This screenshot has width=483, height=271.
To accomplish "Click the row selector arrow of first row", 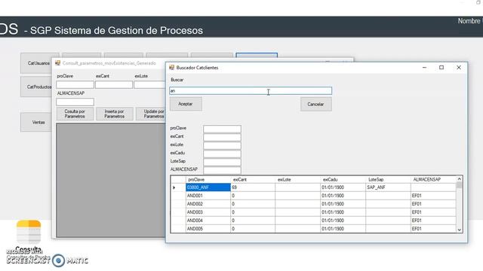I will pyautogui.click(x=178, y=187).
